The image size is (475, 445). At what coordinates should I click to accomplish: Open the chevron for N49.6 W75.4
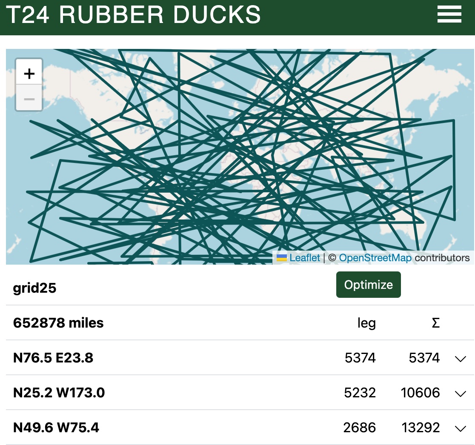(460, 428)
